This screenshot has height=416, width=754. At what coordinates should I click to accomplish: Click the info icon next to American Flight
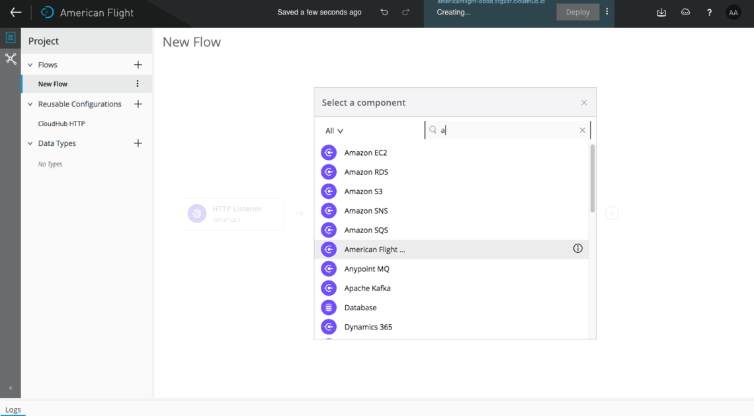point(577,249)
